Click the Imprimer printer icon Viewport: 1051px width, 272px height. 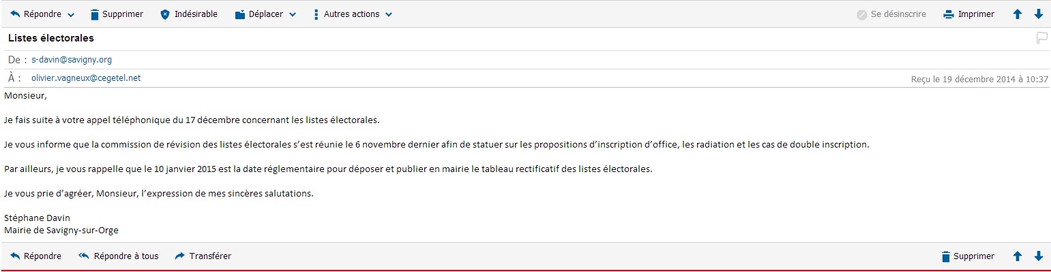coord(948,14)
